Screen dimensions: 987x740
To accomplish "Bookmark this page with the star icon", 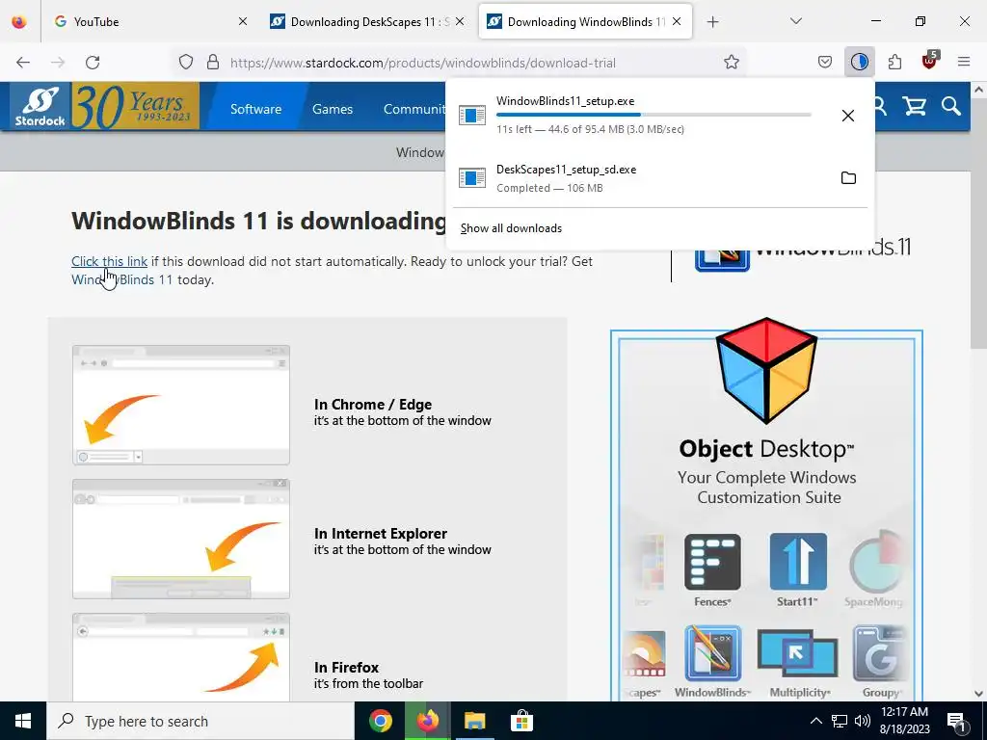I will (x=731, y=62).
